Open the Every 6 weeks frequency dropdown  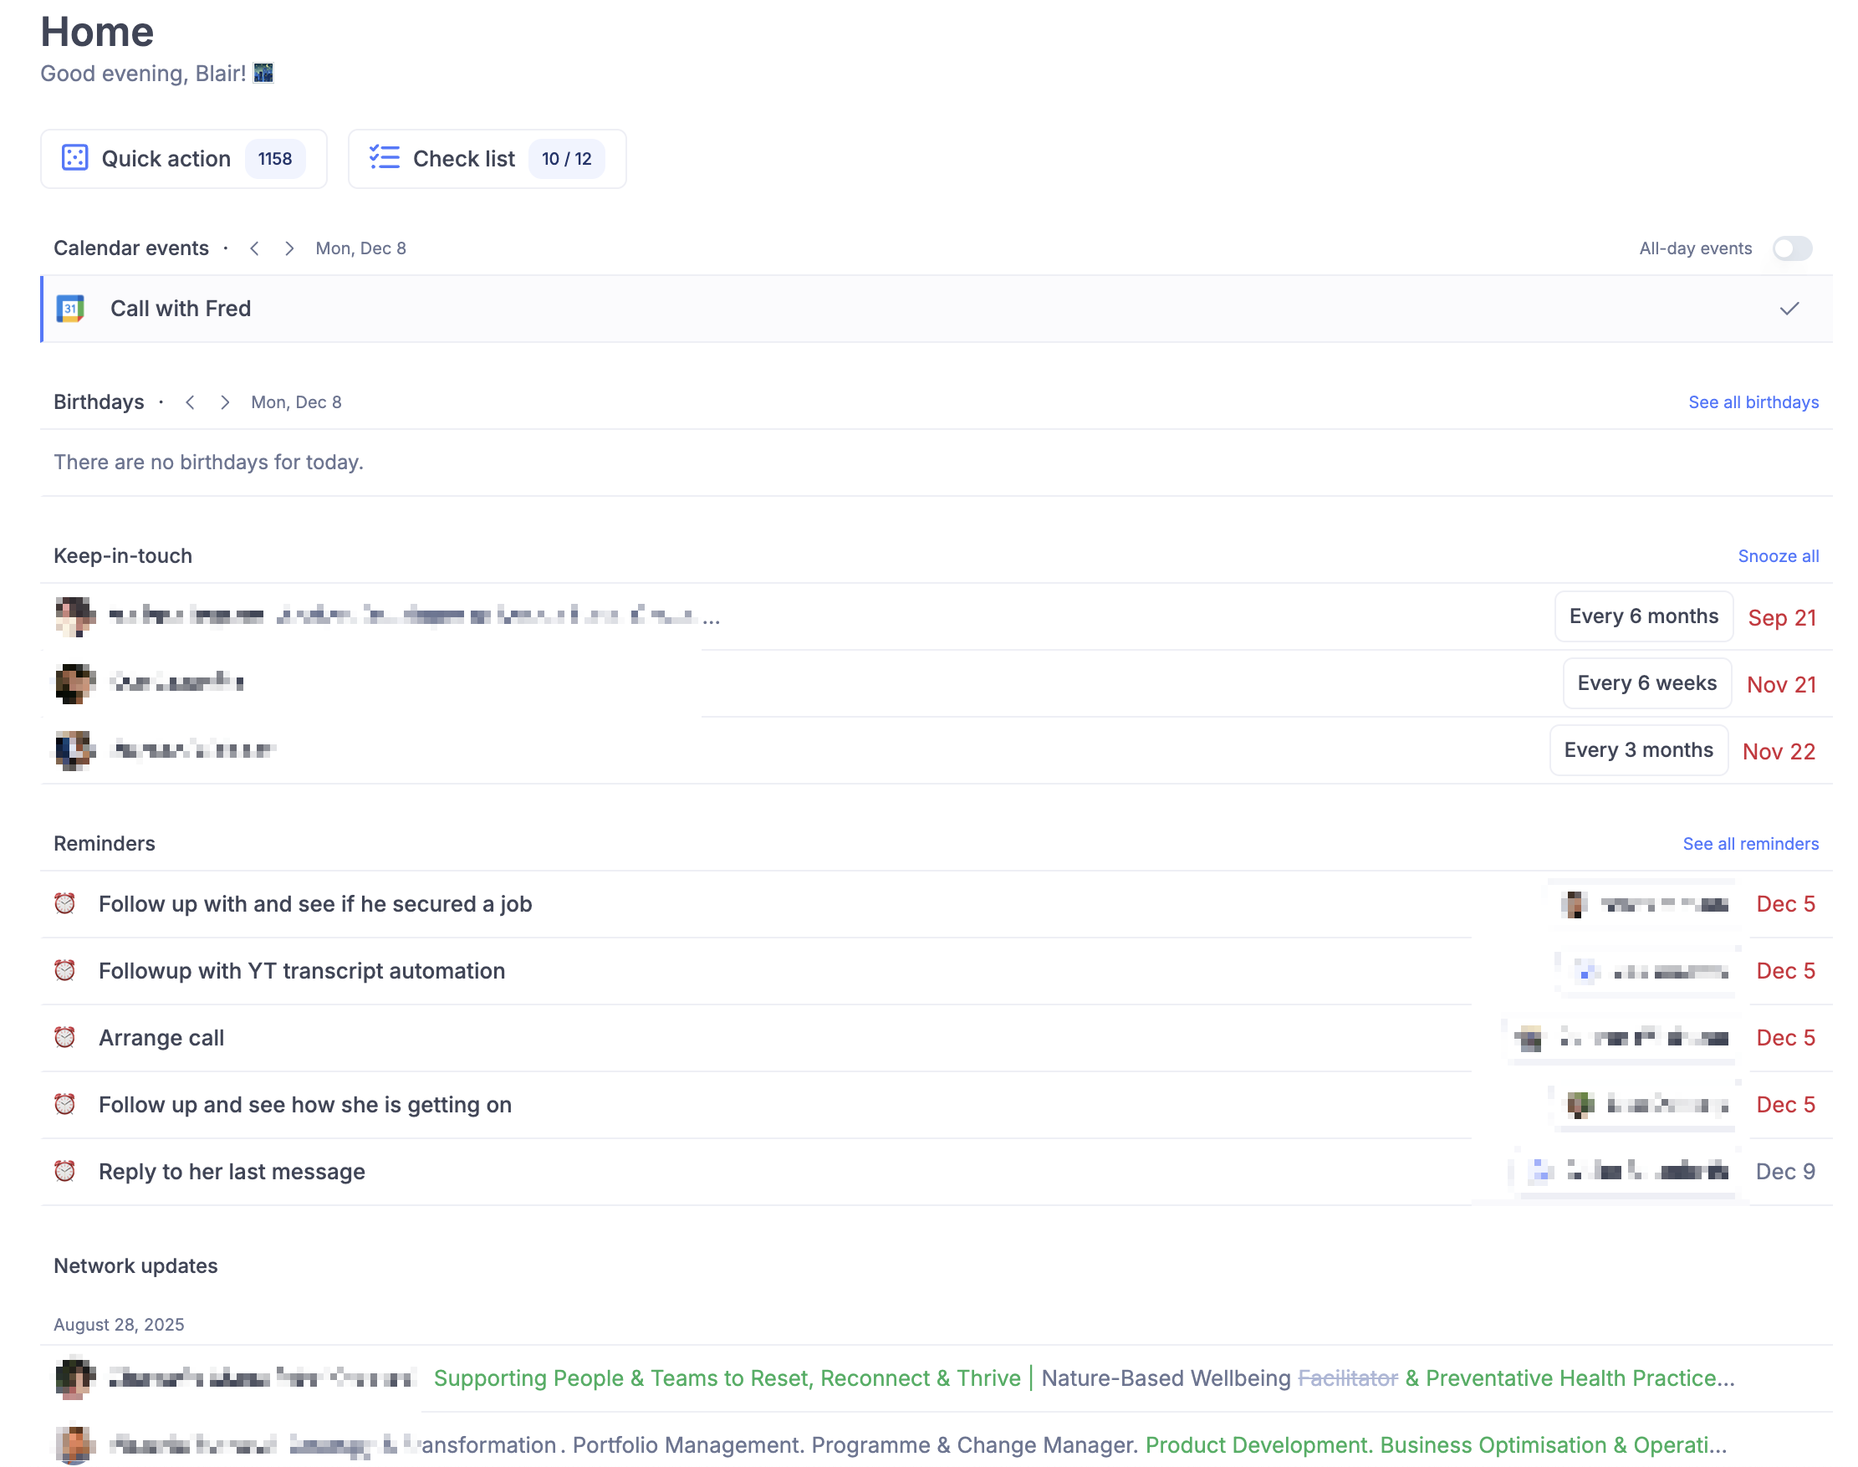(1646, 682)
